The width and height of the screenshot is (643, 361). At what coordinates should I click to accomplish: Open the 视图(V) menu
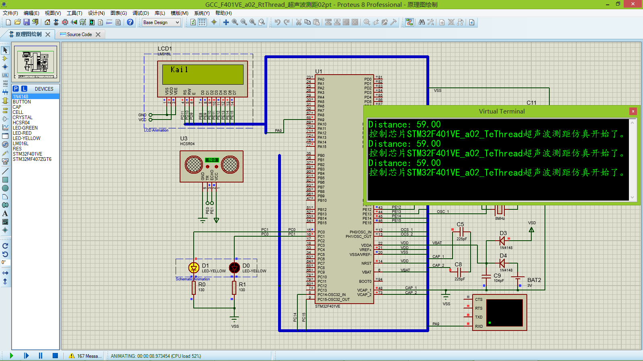[53, 13]
